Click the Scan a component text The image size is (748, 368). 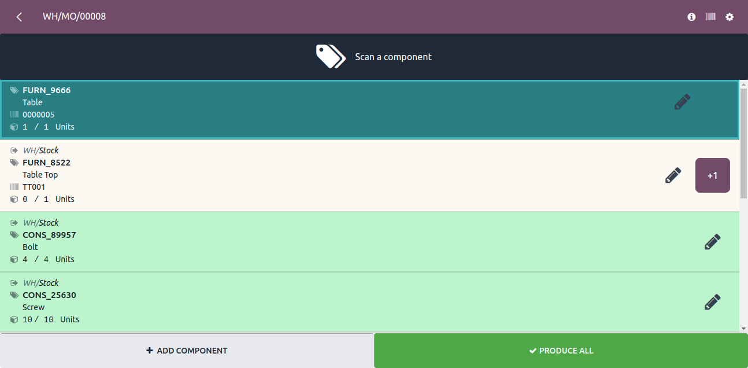(x=393, y=57)
